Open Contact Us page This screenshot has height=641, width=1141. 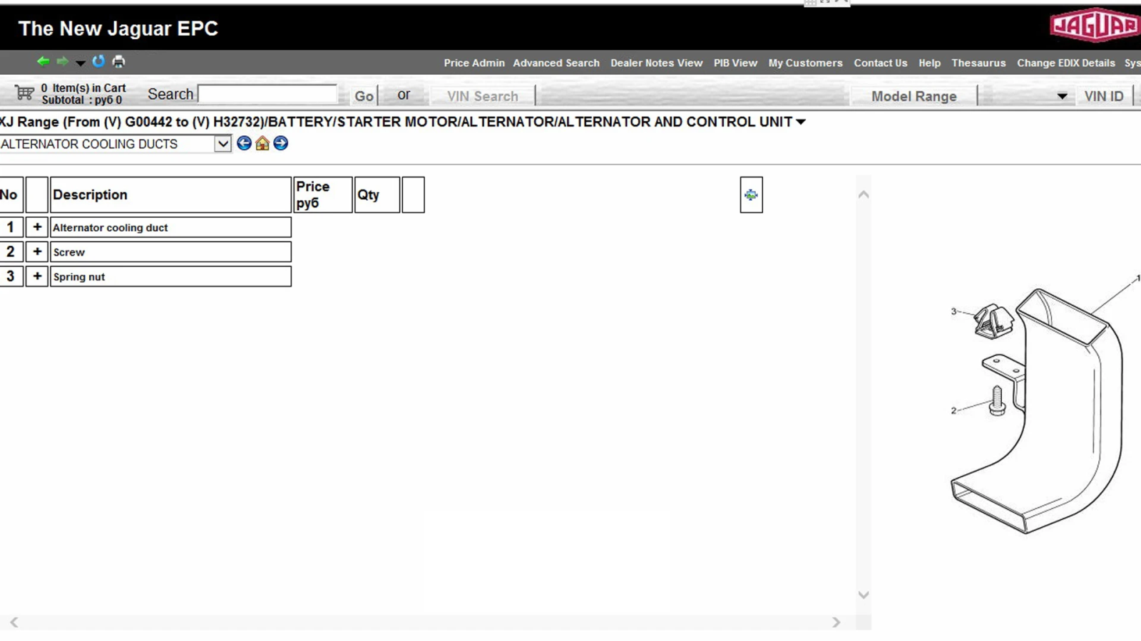click(x=881, y=63)
